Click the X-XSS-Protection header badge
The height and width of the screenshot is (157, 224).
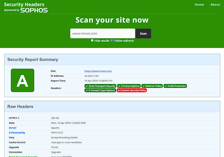click(x=175, y=86)
